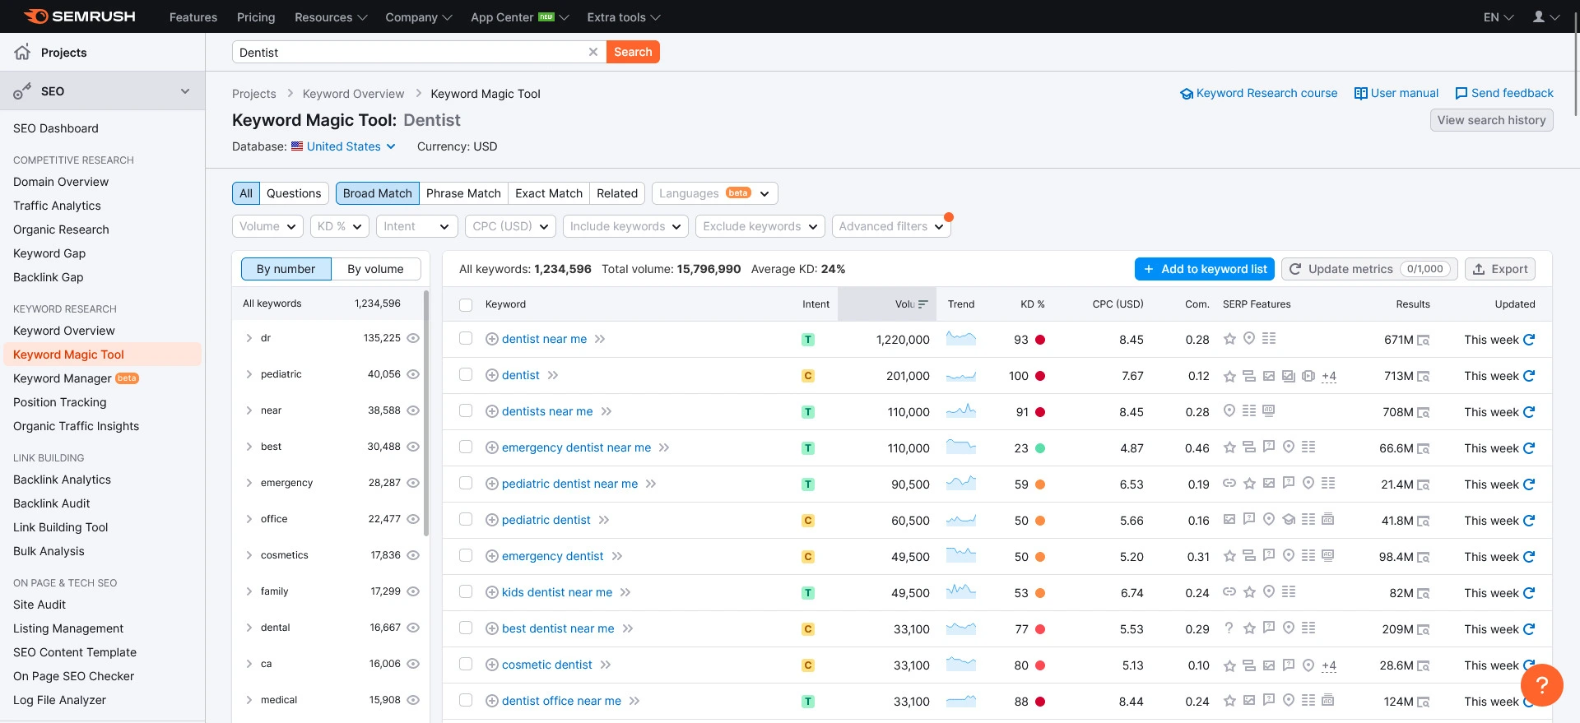Toggle eye icon for 'emergency' group
1580x723 pixels.
click(413, 483)
